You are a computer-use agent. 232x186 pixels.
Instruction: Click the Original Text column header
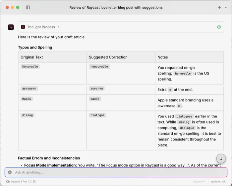tap(32, 57)
